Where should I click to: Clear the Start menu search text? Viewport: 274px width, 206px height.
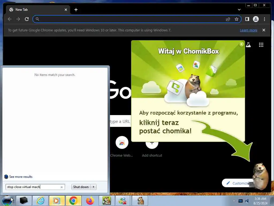(x=62, y=187)
